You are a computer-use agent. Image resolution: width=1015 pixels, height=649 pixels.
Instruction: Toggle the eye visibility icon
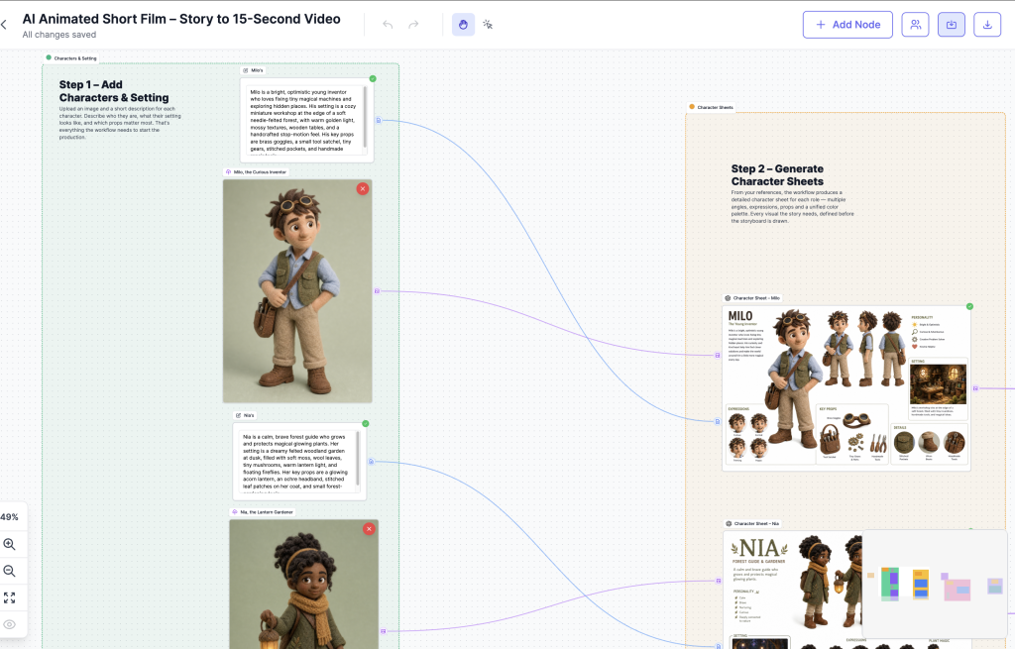[10, 624]
